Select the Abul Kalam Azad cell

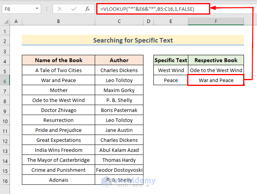pos(119,150)
